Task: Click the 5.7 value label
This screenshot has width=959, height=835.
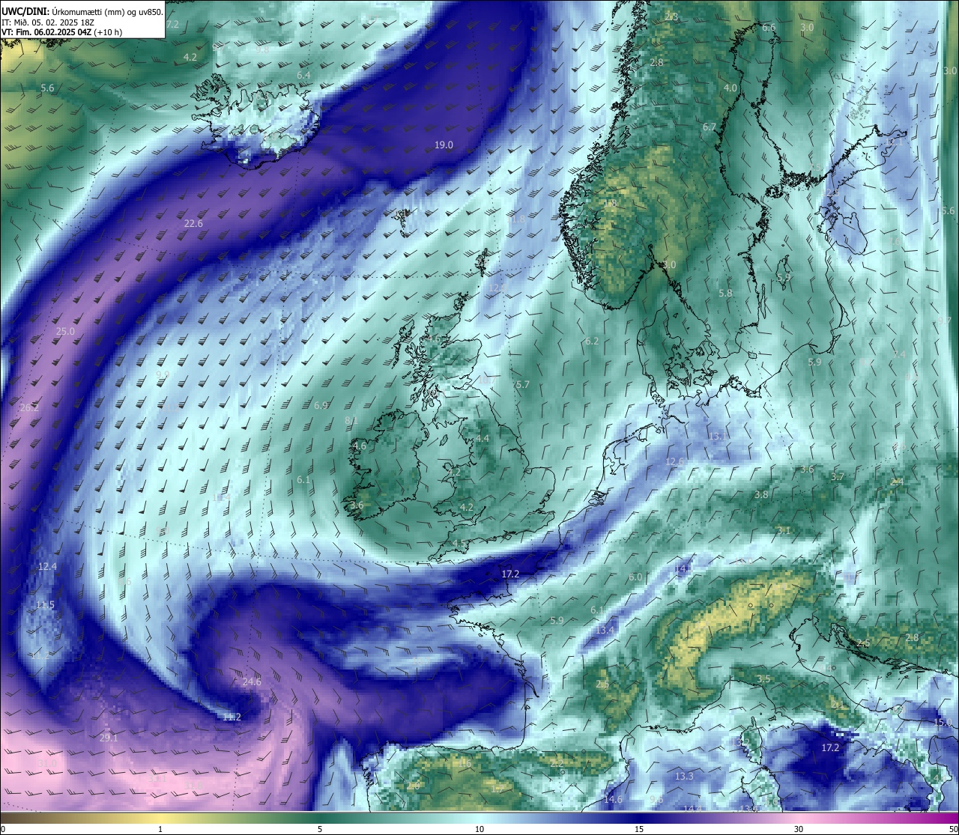Action: [x=522, y=384]
